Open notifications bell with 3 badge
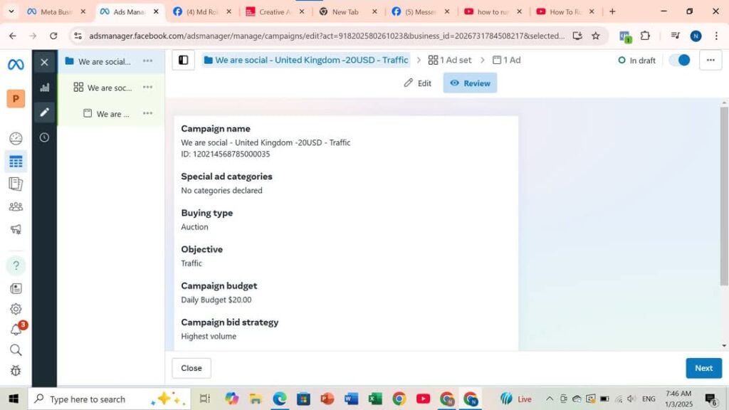Viewport: 729px width, 410px height. 16,330
